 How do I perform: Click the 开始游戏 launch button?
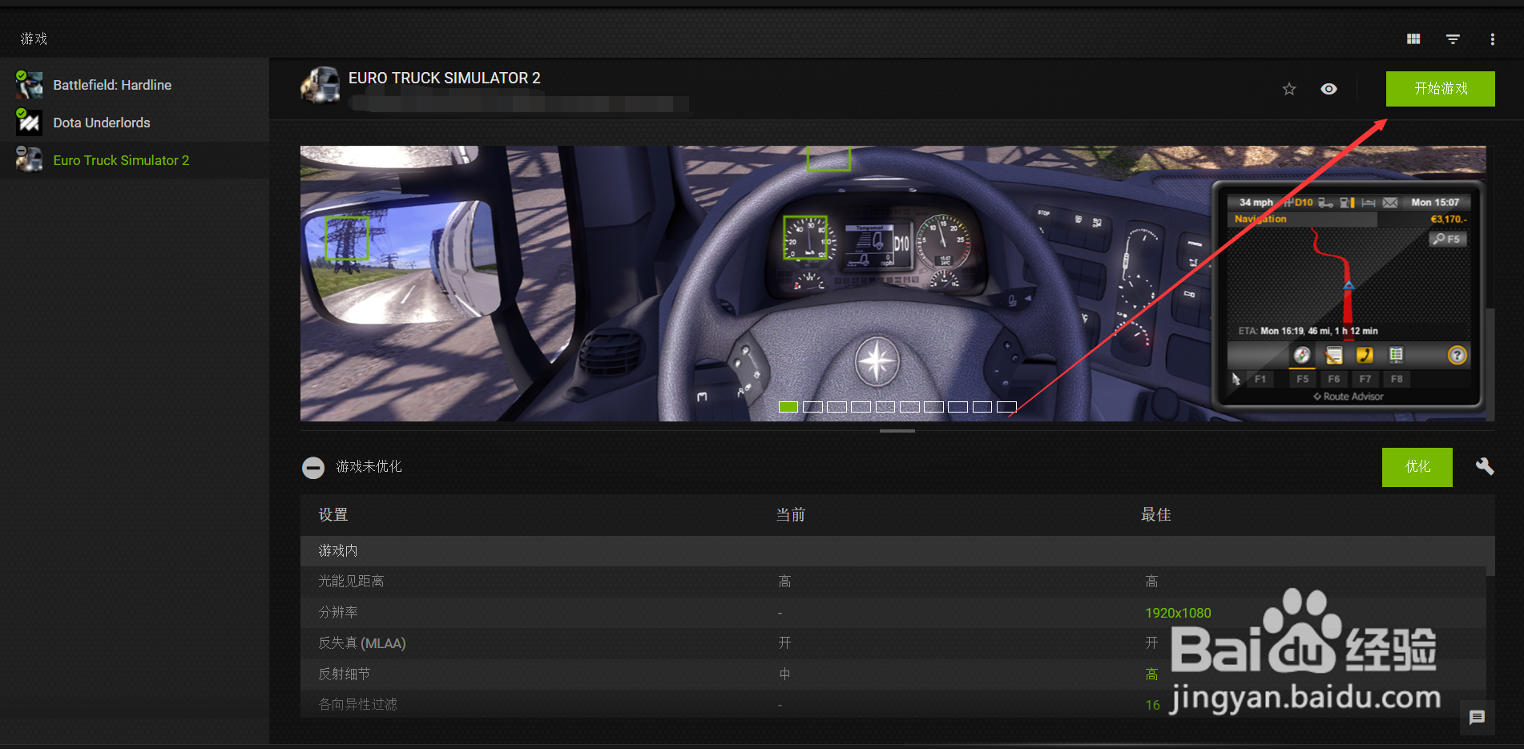pyautogui.click(x=1441, y=89)
